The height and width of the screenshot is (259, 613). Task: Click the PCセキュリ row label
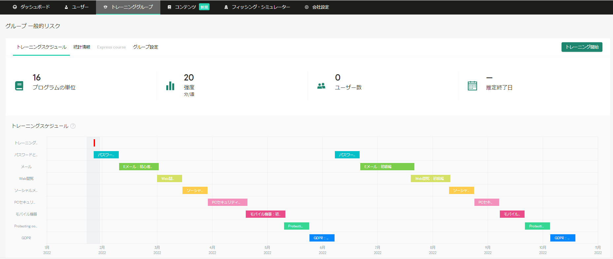[25, 202]
